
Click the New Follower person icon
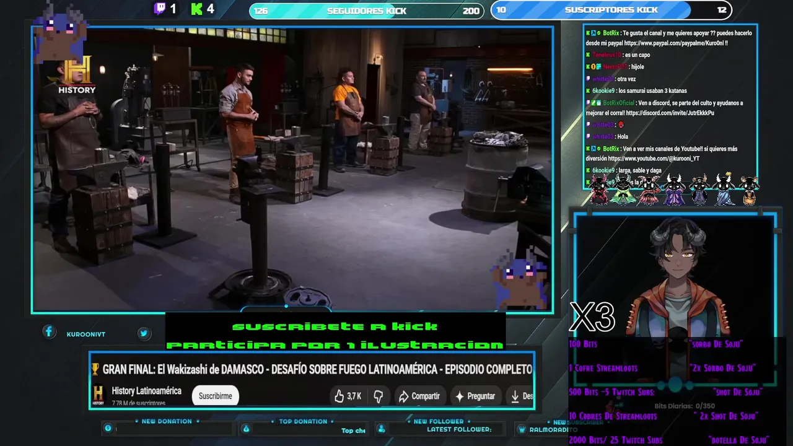point(382,428)
